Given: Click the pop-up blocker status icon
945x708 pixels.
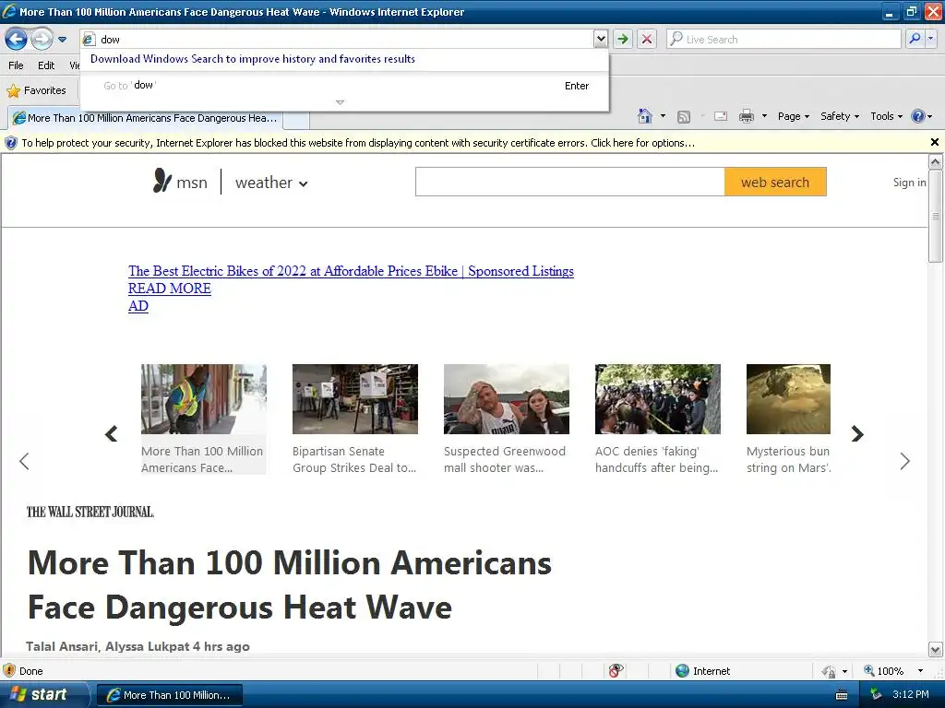Looking at the screenshot, I should tap(615, 670).
